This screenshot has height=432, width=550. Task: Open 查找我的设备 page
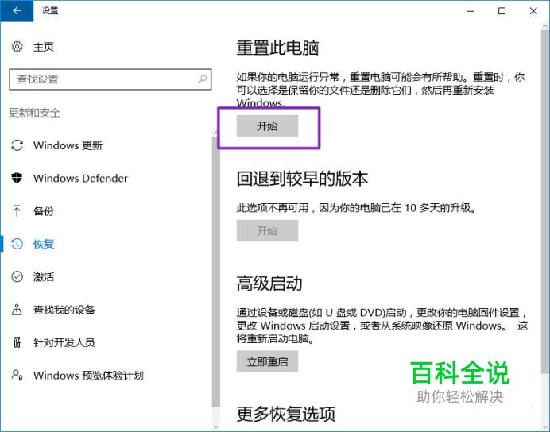point(64,310)
